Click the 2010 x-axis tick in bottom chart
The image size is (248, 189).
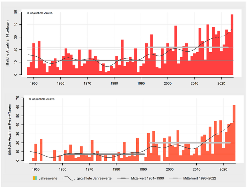197,169
